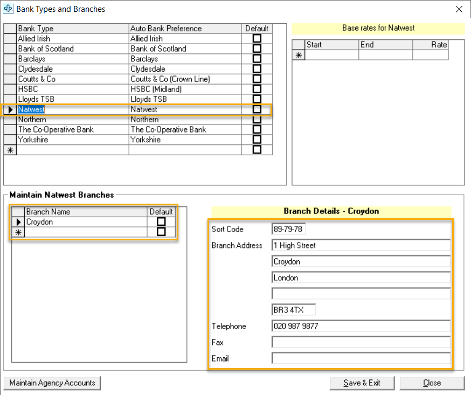Click the Croydon address line field
This screenshot has width=471, height=395.
tap(361, 262)
